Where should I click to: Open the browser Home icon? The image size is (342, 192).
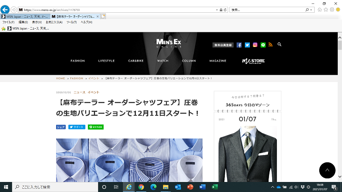tap(320, 10)
